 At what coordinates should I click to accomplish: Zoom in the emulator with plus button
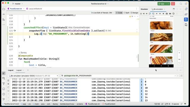click(x=179, y=53)
